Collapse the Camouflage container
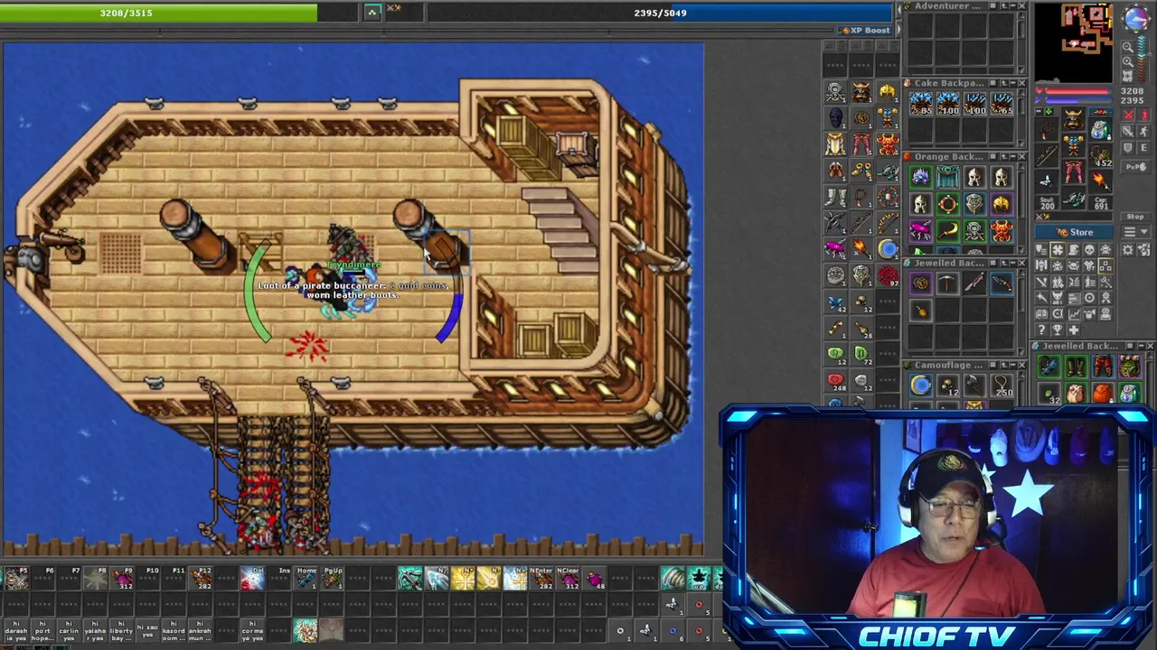This screenshot has width=1157, height=650. (1012, 365)
